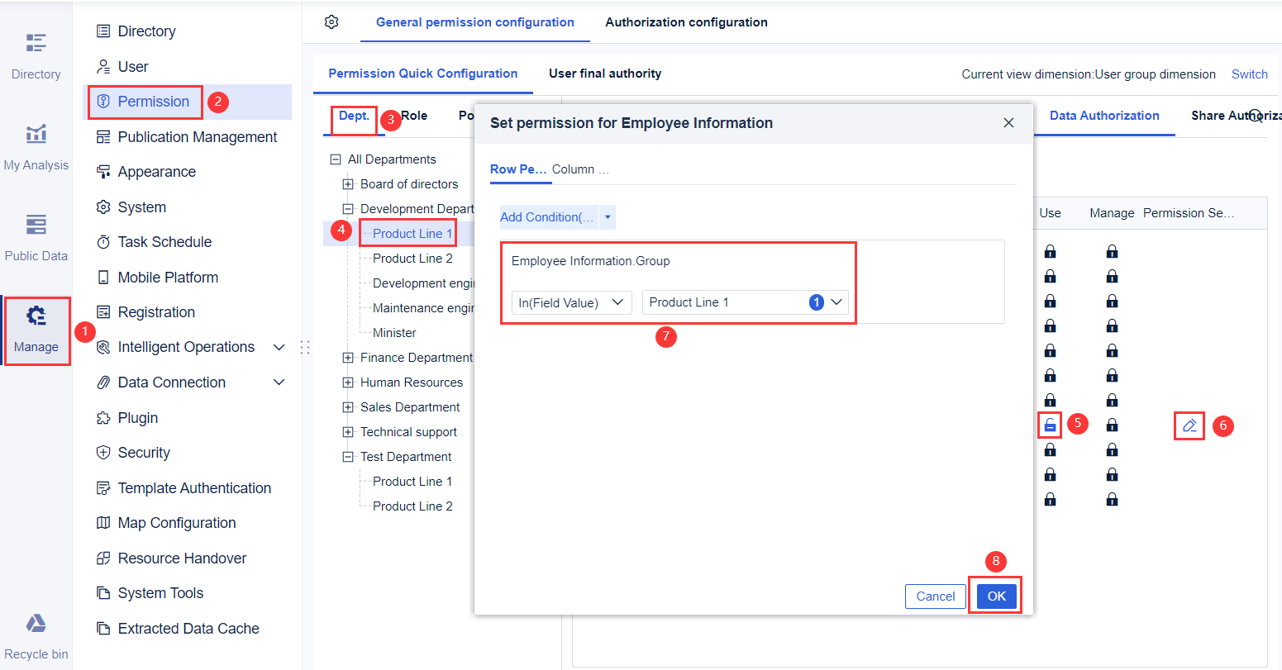Screen dimensions: 1282x670
Task: Toggle the topmost Manage column lock
Action: click(1113, 250)
